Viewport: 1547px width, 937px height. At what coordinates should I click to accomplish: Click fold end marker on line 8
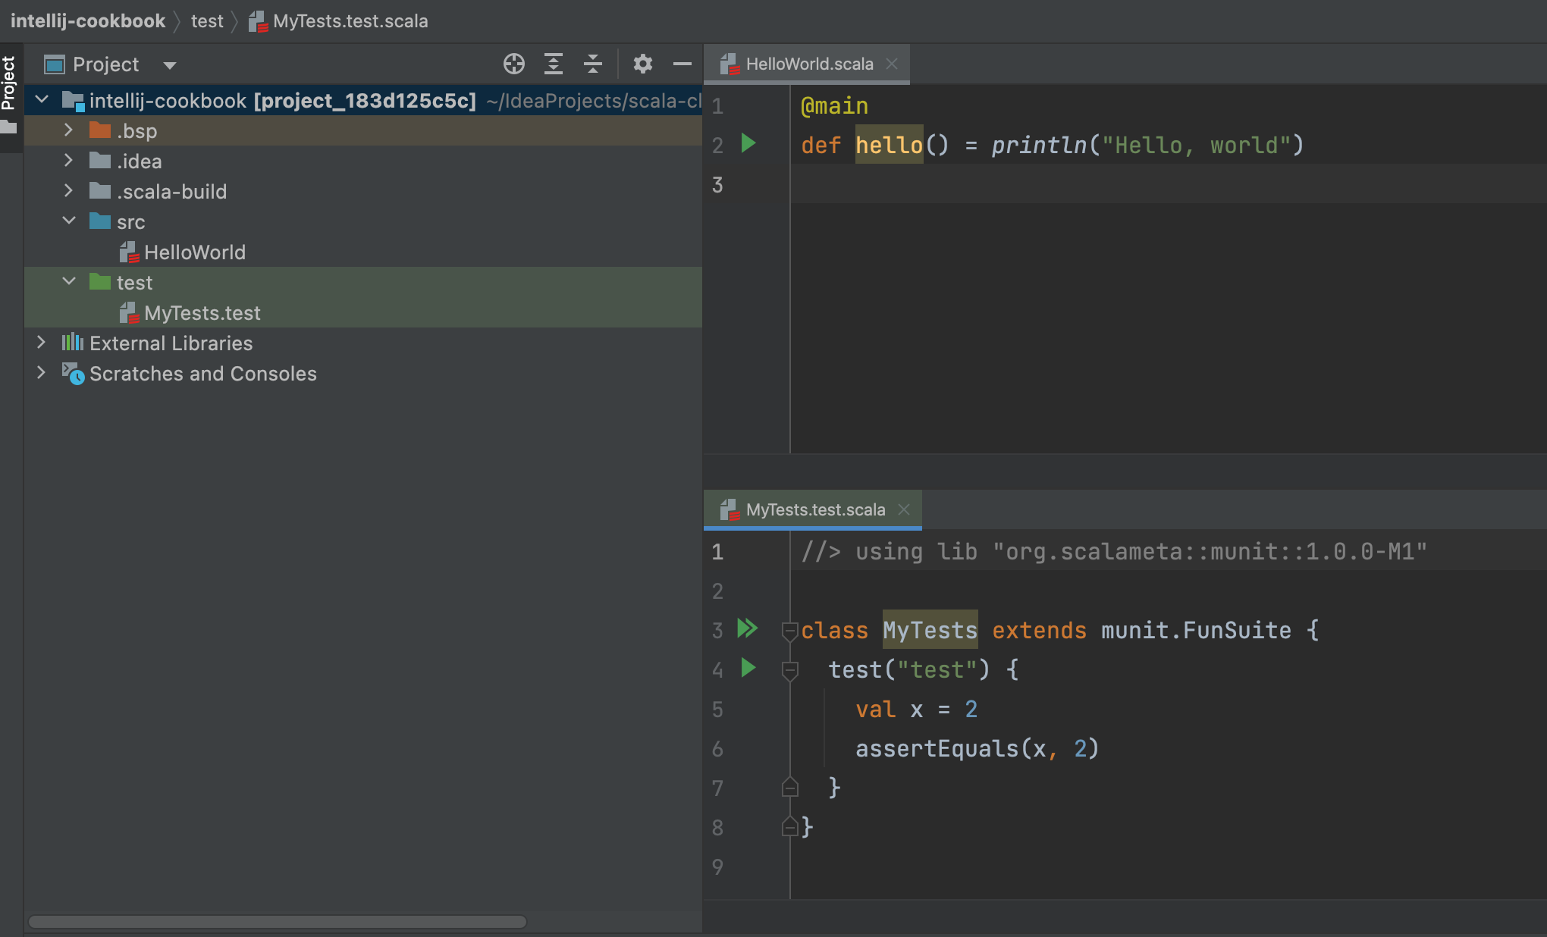tap(789, 826)
